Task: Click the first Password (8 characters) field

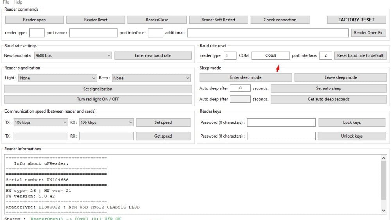Action: 281,122
